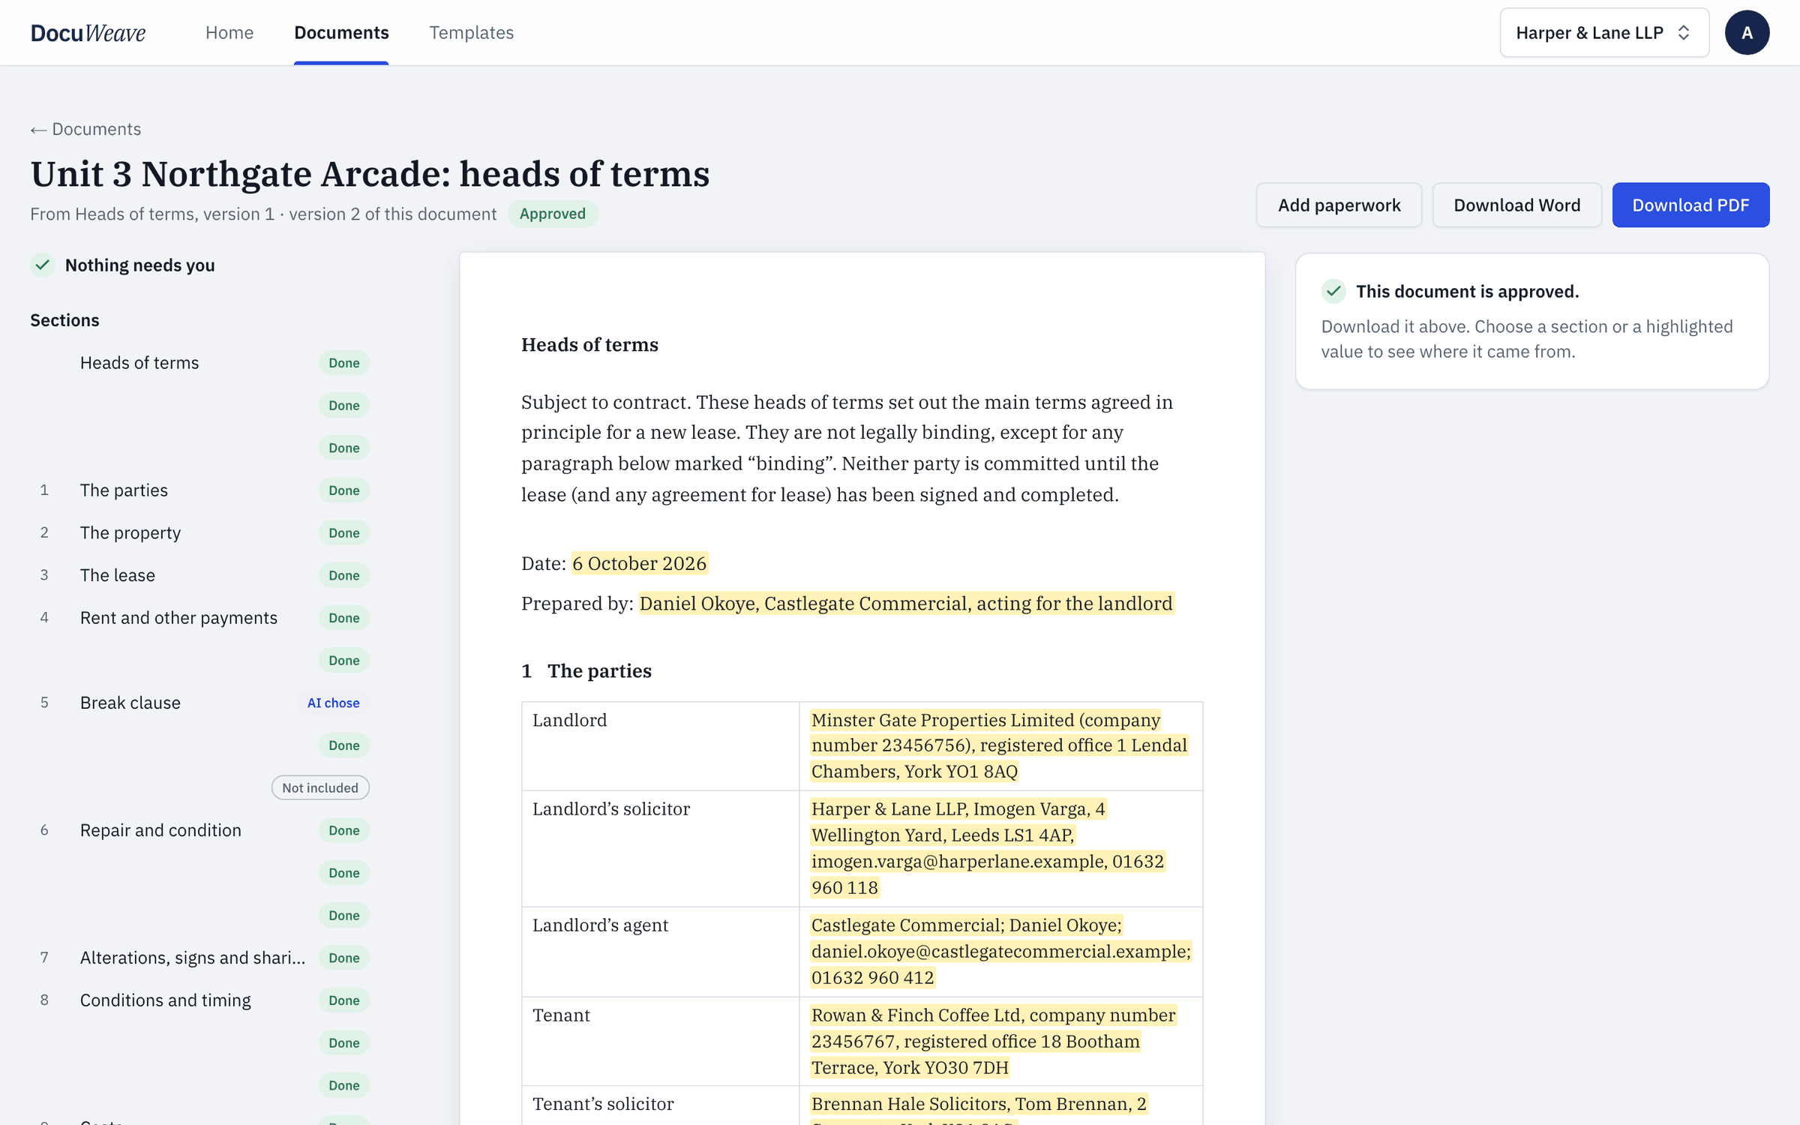Image resolution: width=1800 pixels, height=1125 pixels.
Task: Click highlighted date 6 October 2026
Action: pos(639,563)
